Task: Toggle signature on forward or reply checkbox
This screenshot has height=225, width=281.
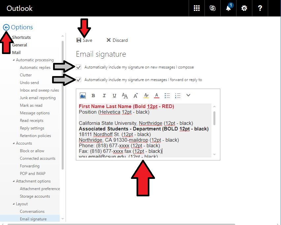Action: tap(79, 80)
